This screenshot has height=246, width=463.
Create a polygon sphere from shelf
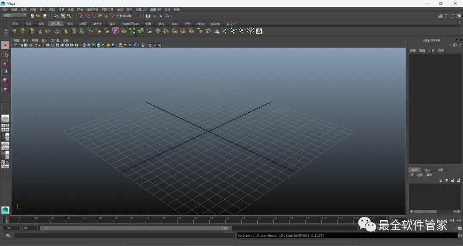[x=15, y=31]
